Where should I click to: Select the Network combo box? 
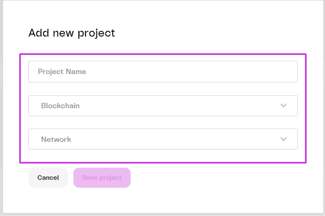(163, 139)
